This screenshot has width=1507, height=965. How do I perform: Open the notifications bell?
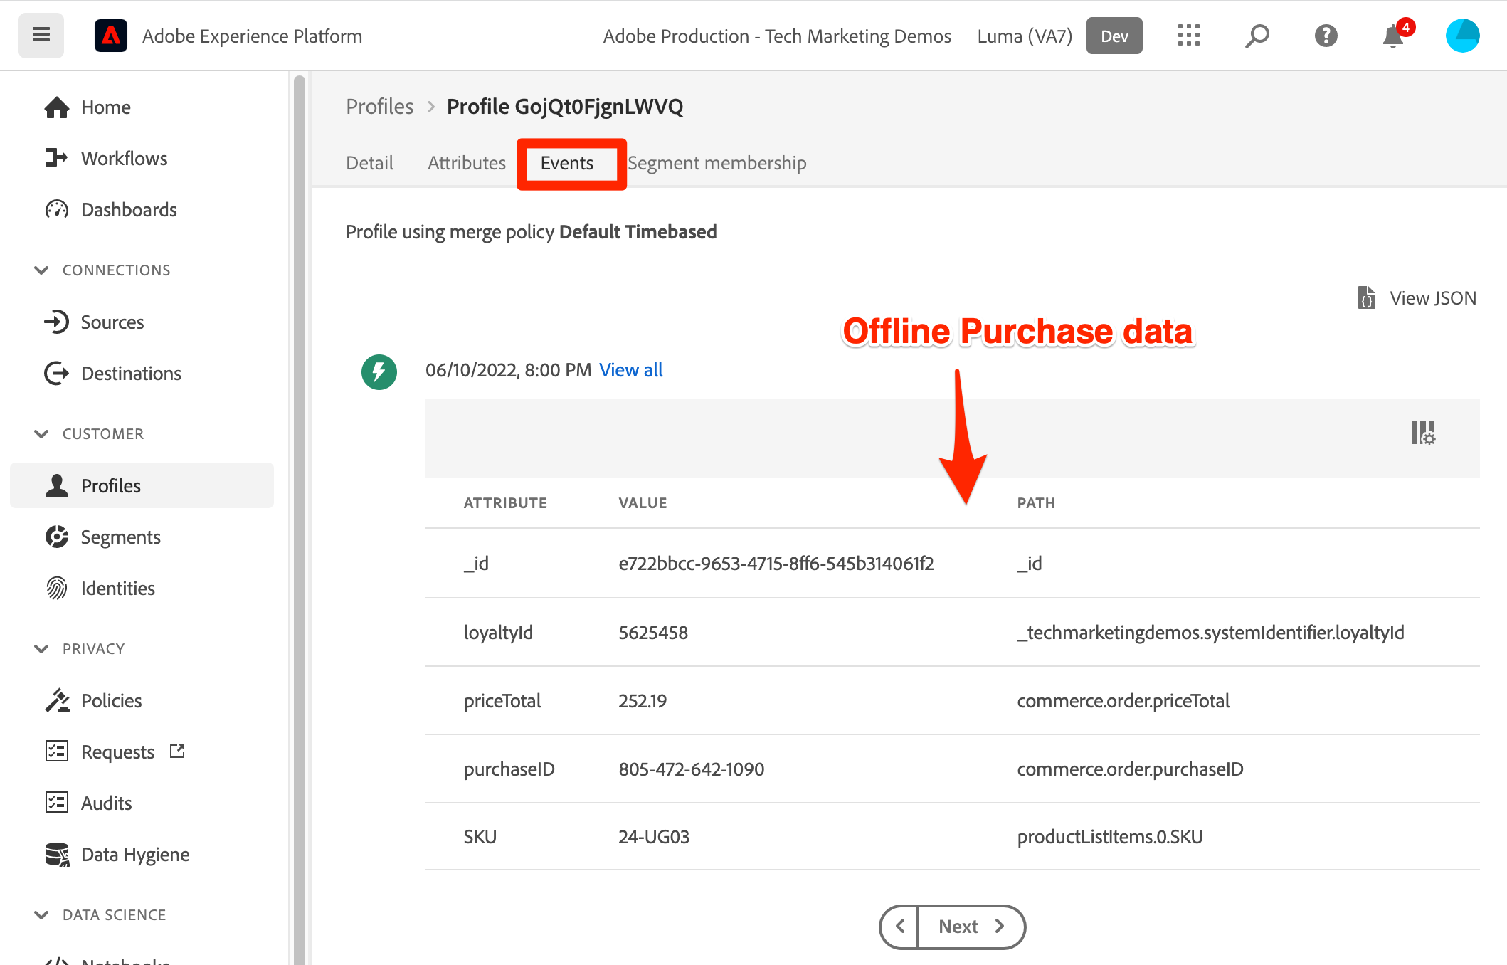1393,36
